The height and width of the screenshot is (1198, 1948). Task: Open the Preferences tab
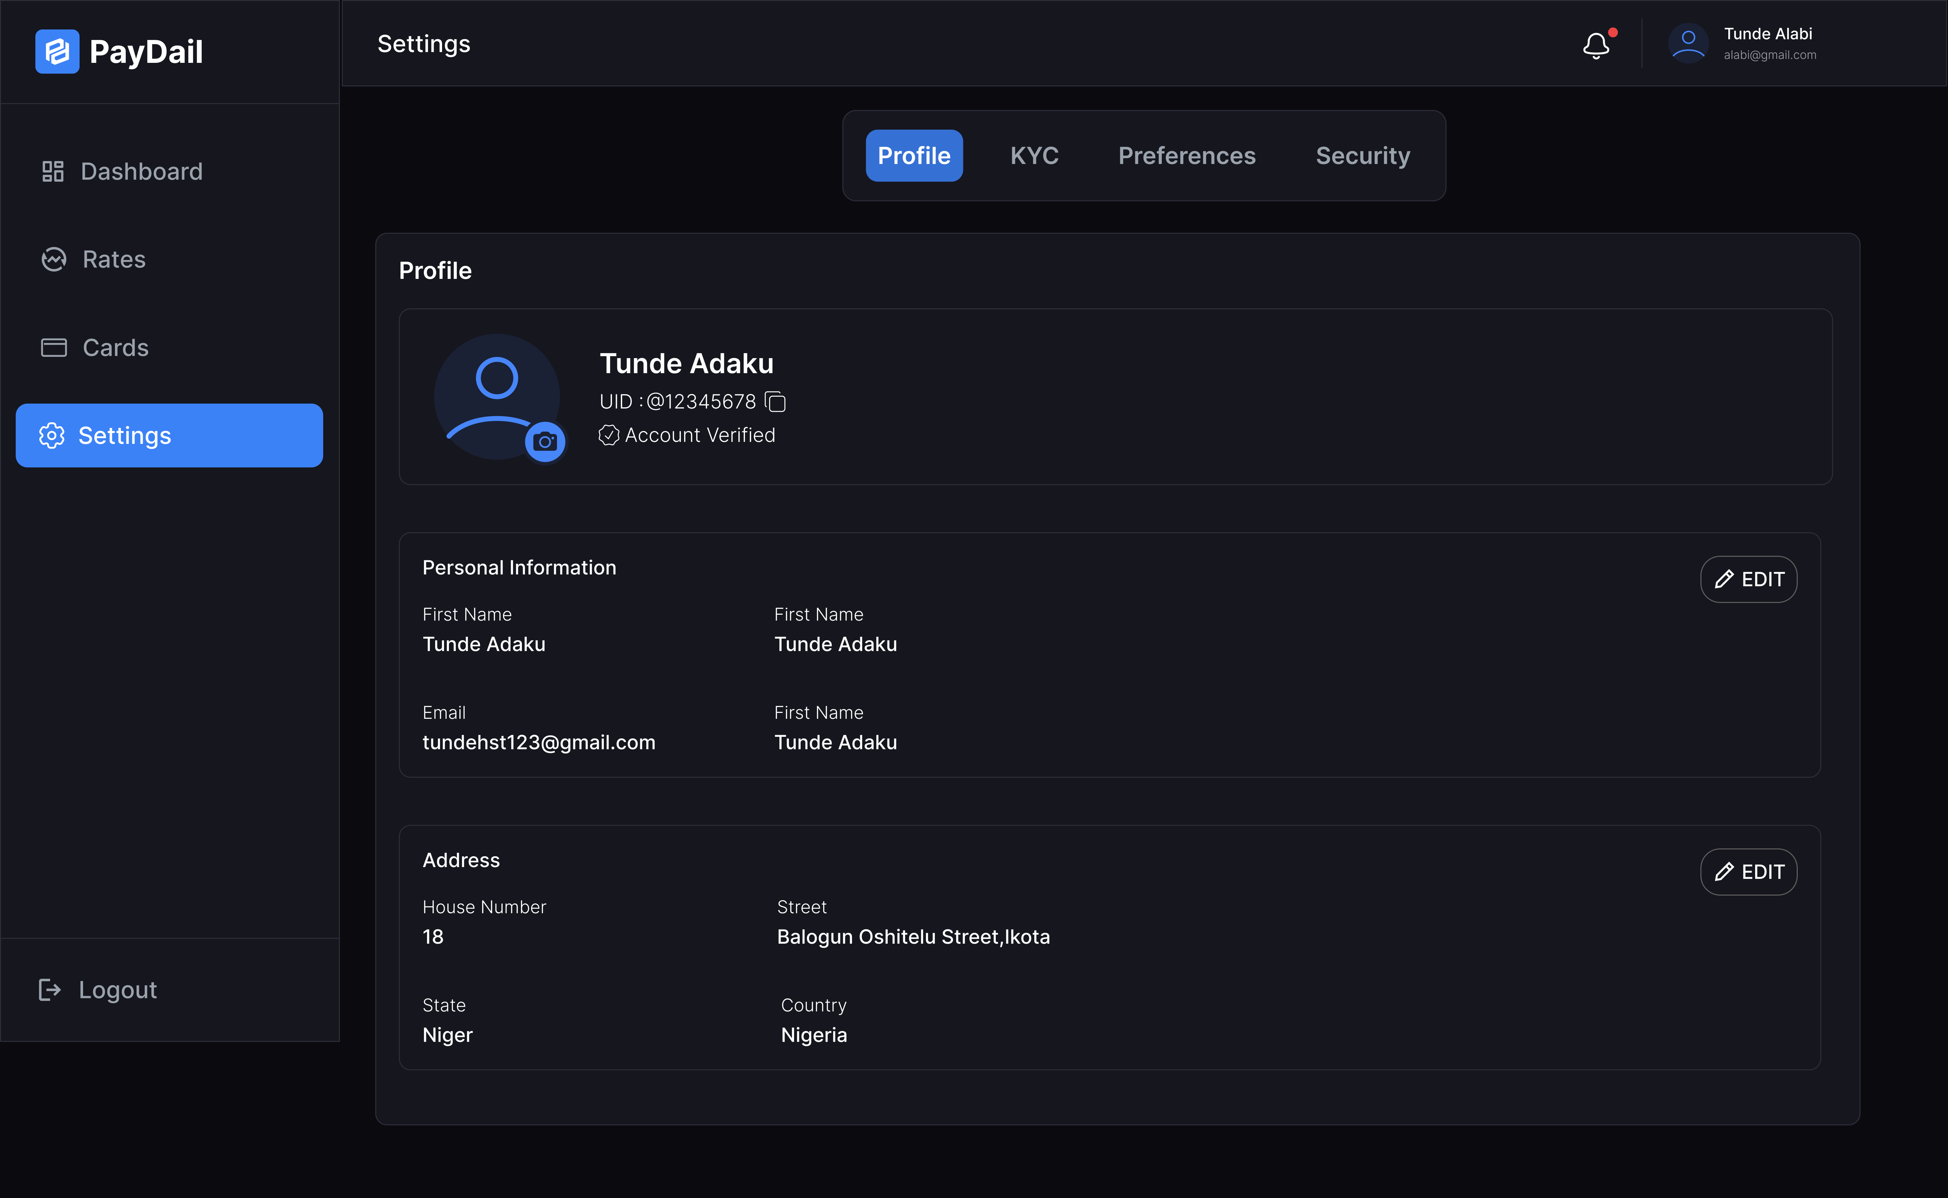[1186, 155]
